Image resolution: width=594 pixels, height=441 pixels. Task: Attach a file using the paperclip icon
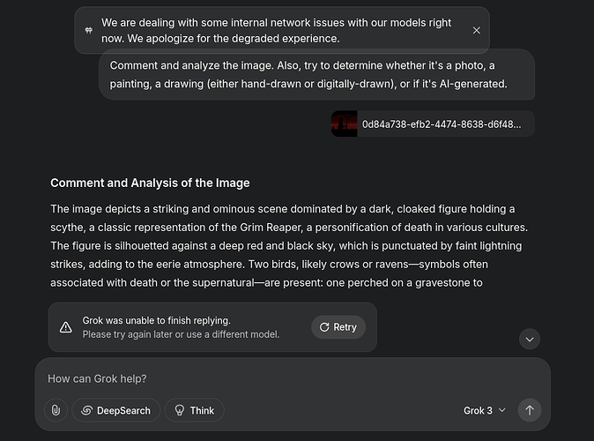pos(56,410)
